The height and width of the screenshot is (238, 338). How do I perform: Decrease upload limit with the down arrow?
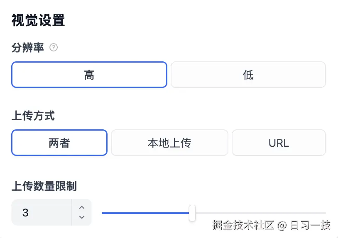pyautogui.click(x=82, y=217)
